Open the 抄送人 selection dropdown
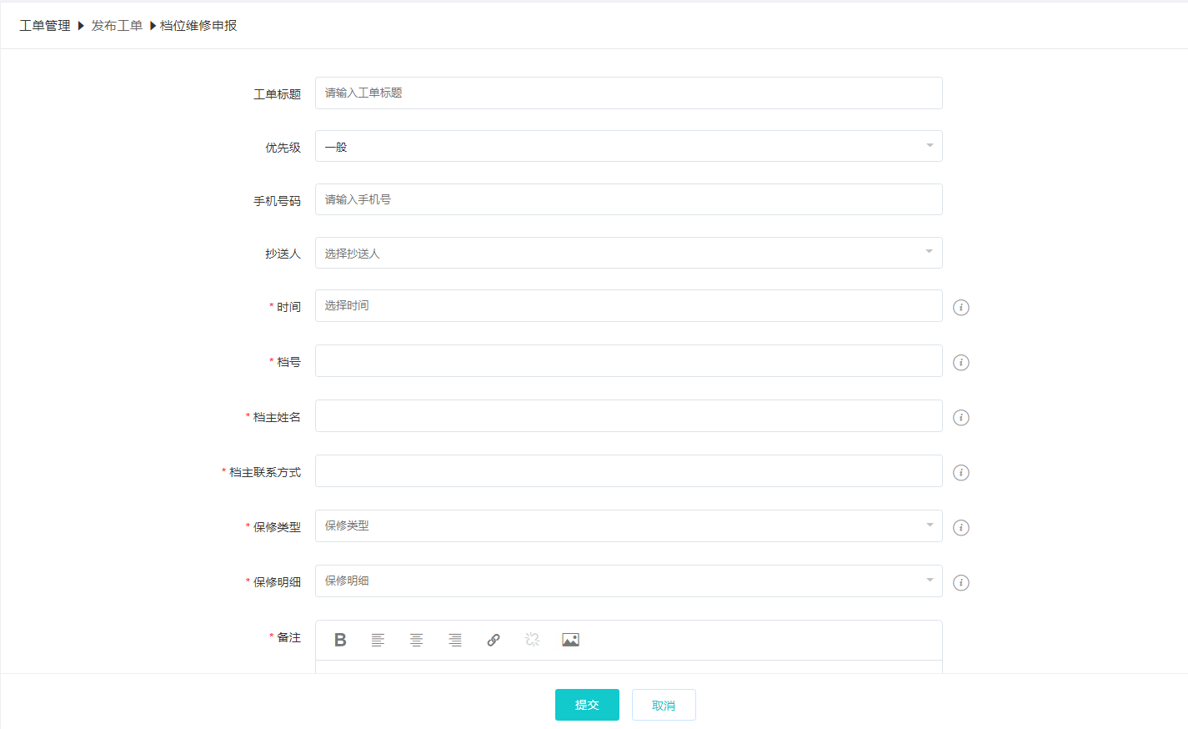This screenshot has height=729, width=1188. [x=629, y=253]
